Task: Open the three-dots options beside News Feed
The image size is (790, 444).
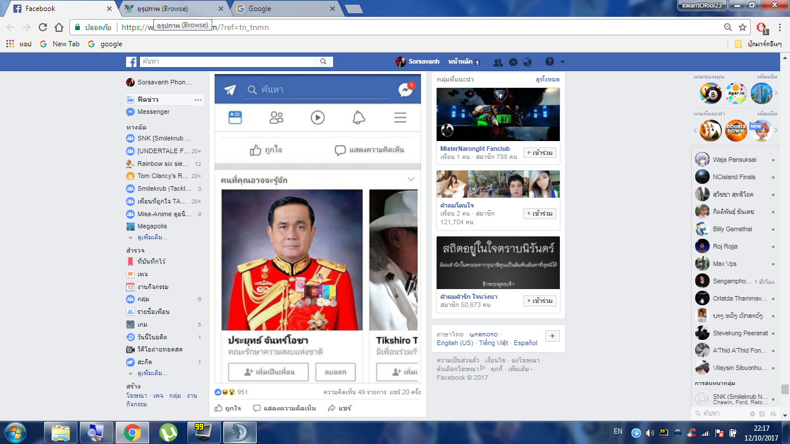Action: click(198, 100)
